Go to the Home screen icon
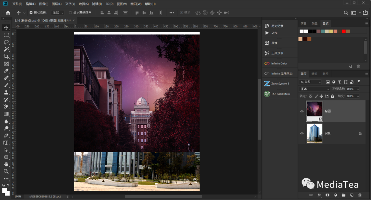The width and height of the screenshot is (371, 200). pos(8,13)
